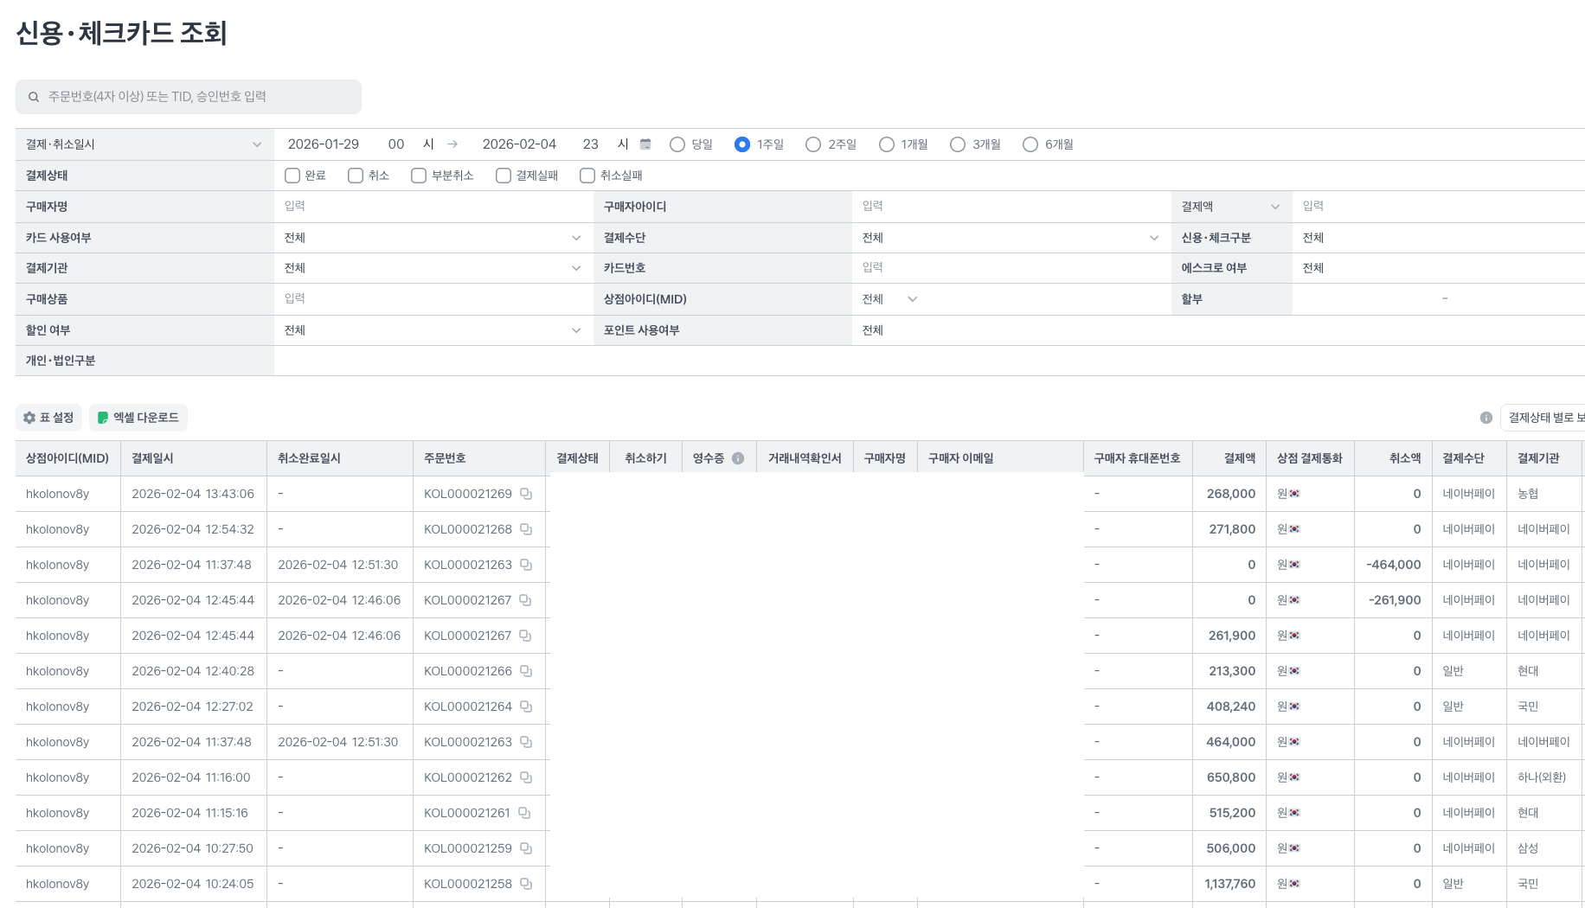
Task: Open the 신용·체크구분 dropdown
Action: (1439, 238)
